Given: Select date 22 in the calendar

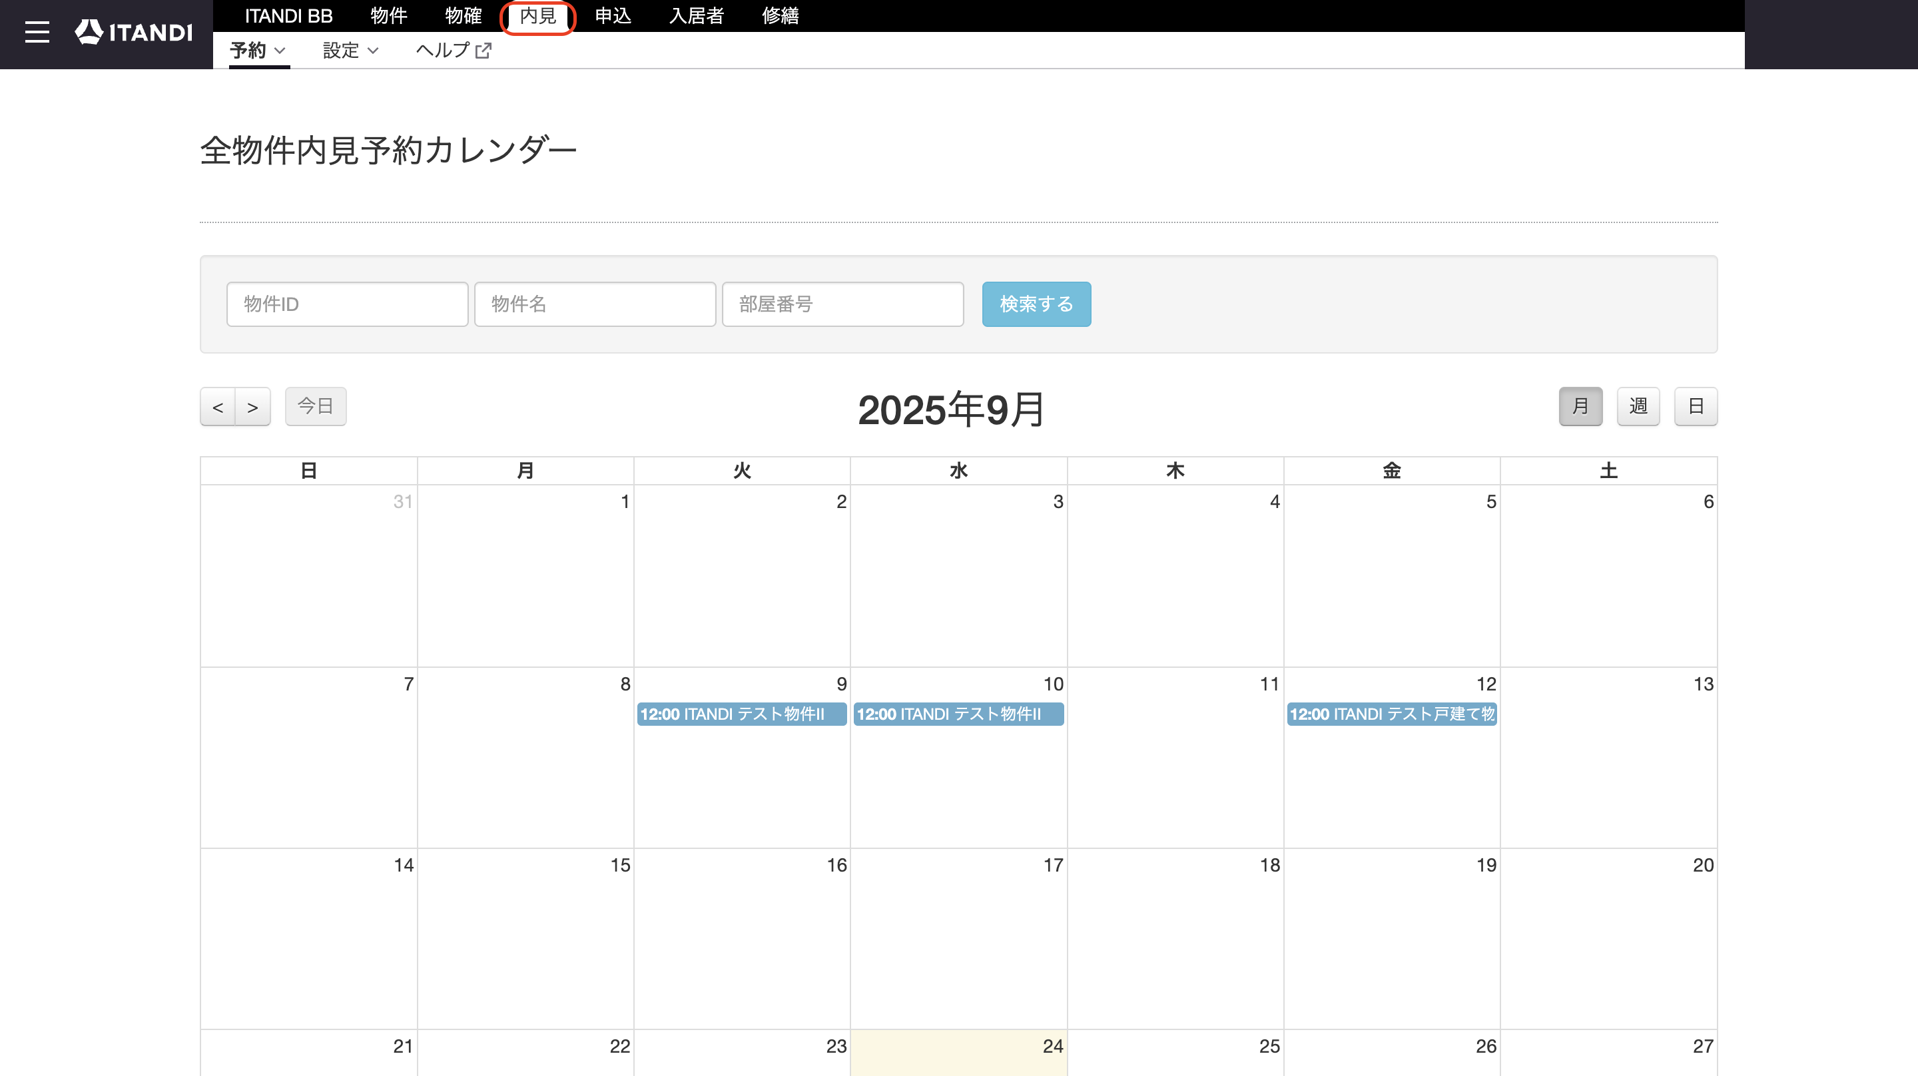Looking at the screenshot, I should (620, 1046).
